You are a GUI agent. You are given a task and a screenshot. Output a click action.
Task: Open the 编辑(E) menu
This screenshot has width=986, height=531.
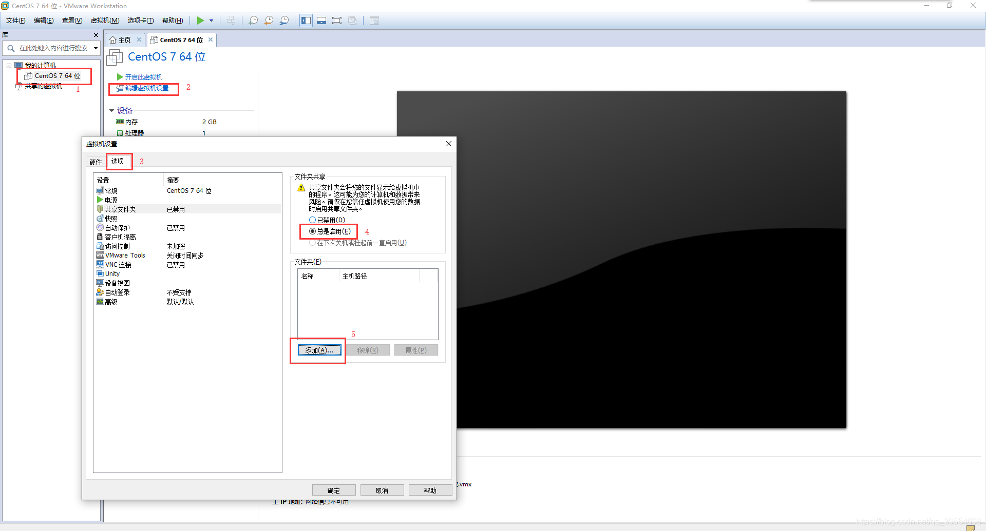tap(44, 21)
